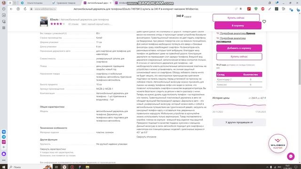This screenshot has height=169, width=301.
Task: Open tab counter icon in left sidebar
Action: [4, 15]
